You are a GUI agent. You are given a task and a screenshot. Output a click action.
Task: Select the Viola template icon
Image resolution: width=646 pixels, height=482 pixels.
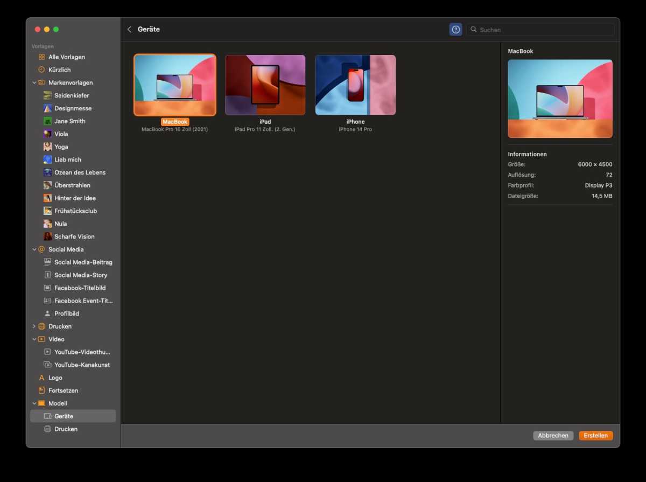pos(47,134)
